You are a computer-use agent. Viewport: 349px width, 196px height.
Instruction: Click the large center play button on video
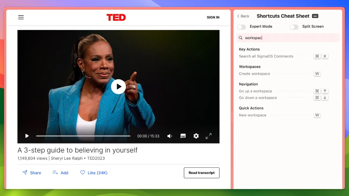118,87
